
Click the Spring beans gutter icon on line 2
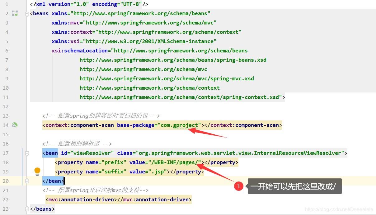coord(15,13)
